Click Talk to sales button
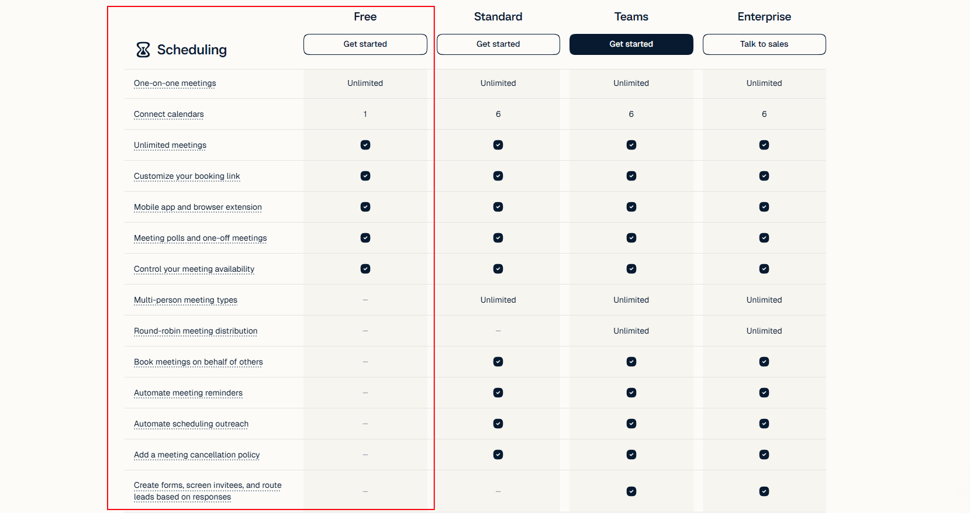 point(764,44)
